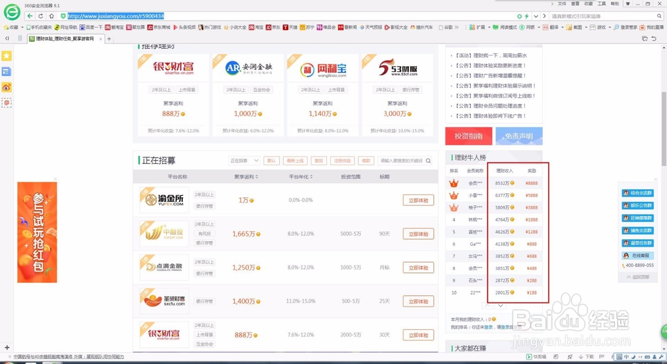Click the 默认 filter button
Image resolution: width=667 pixels, height=364 pixels.
click(x=271, y=161)
